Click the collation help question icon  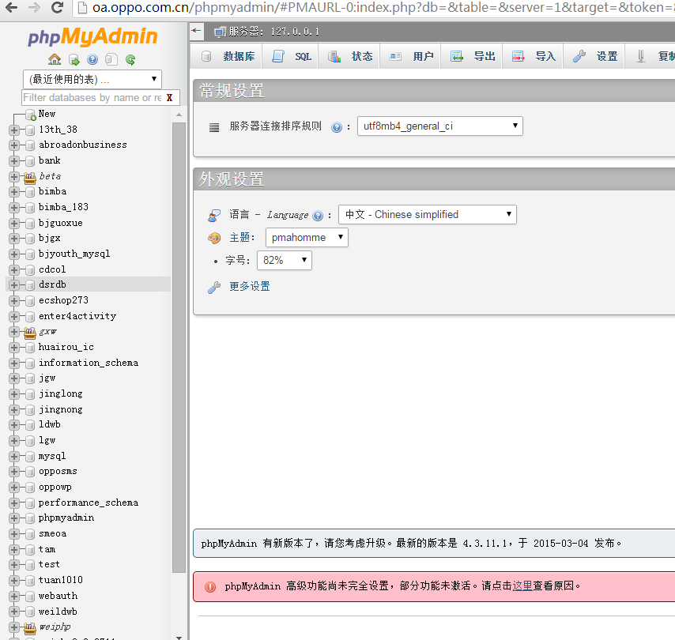pos(337,127)
